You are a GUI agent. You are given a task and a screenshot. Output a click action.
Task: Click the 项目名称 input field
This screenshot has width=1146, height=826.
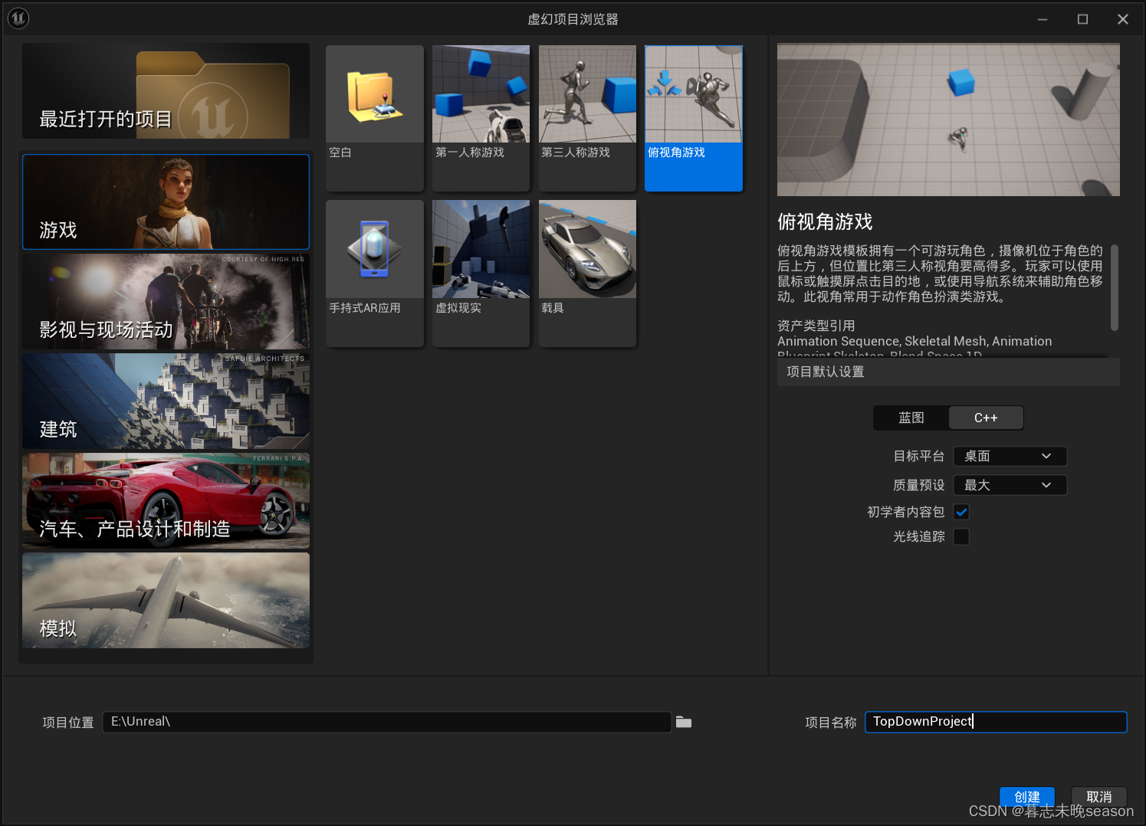click(996, 722)
